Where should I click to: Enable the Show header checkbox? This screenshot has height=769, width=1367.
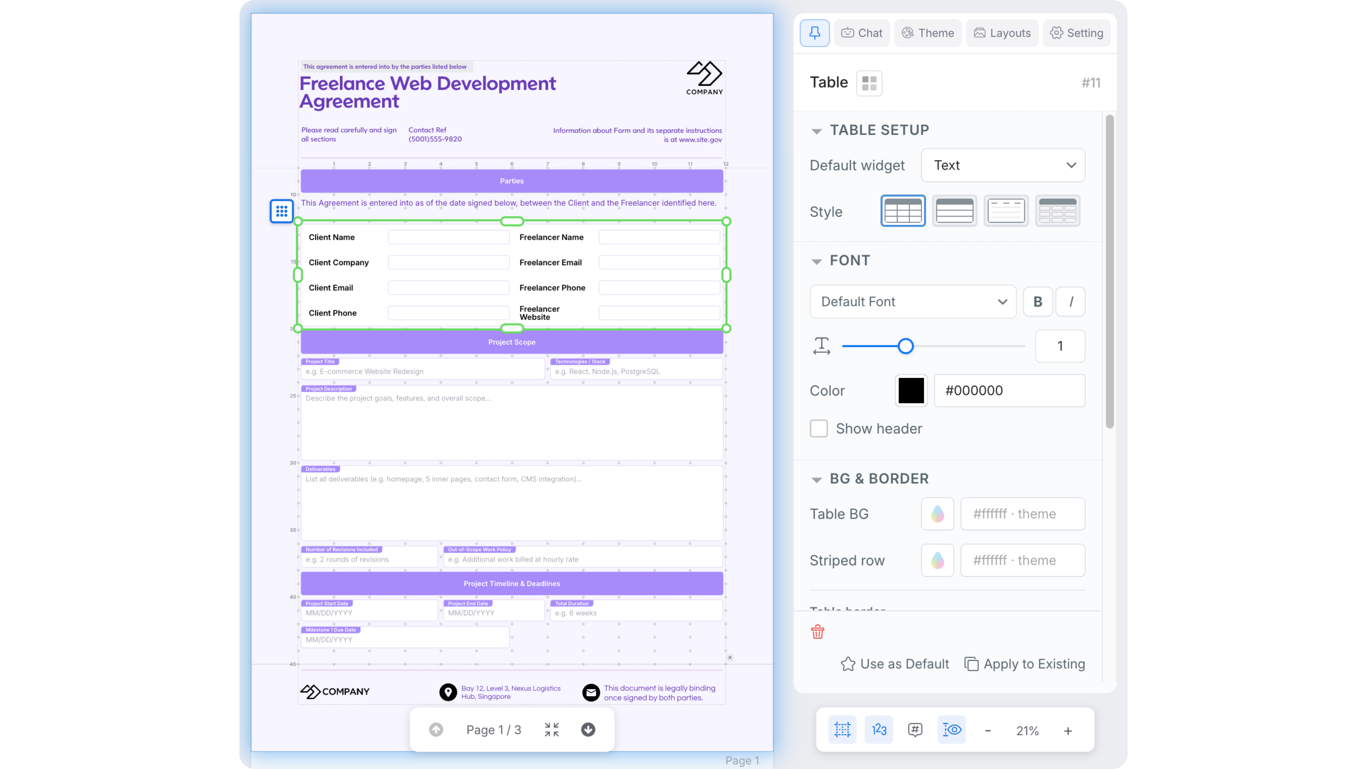tap(818, 428)
